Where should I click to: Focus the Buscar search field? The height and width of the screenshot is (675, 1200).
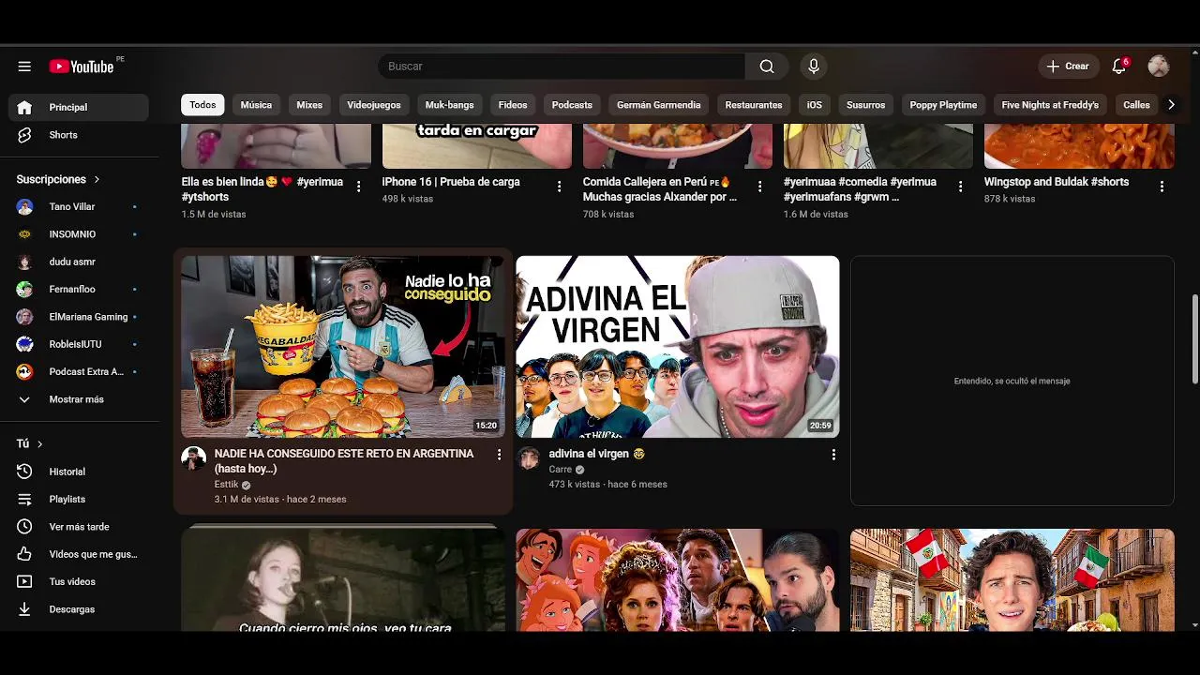click(562, 67)
